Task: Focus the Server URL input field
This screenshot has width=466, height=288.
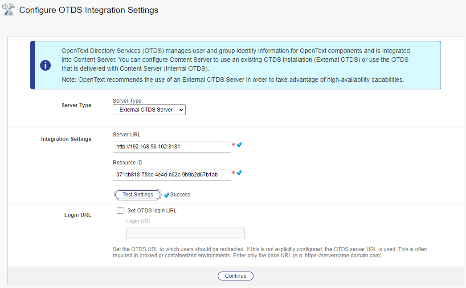Action: 172,147
